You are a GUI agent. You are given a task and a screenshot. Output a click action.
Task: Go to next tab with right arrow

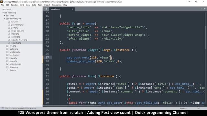click(x=47, y=9)
